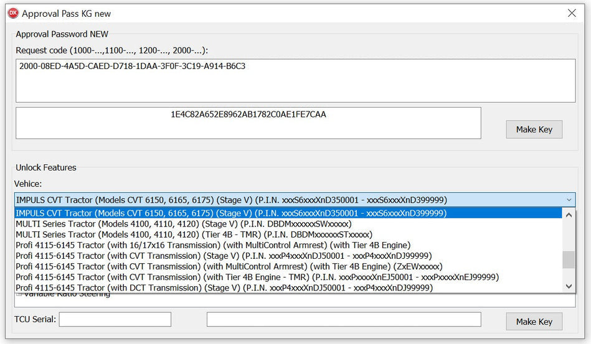Focus the TCU Serial input field

115,320
